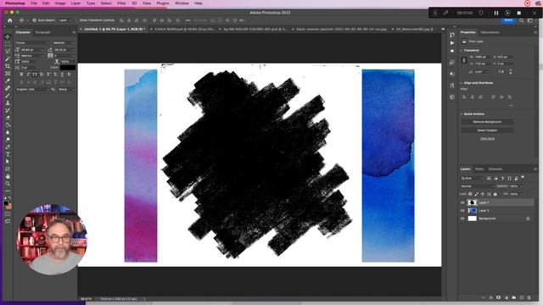Open the layer Opacity dropdown
Screen dimensions: 543x305
(x=522, y=186)
